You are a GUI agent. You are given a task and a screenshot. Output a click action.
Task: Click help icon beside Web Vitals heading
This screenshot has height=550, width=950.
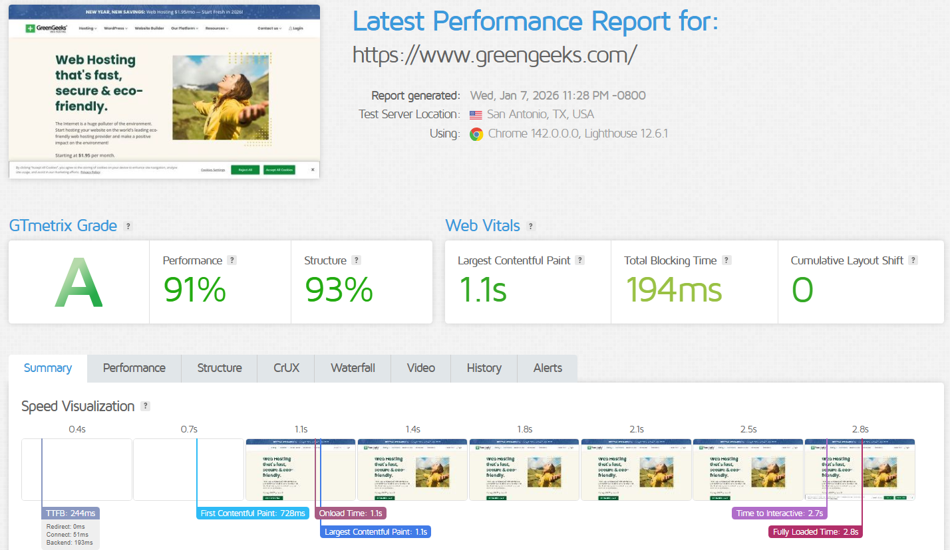531,227
